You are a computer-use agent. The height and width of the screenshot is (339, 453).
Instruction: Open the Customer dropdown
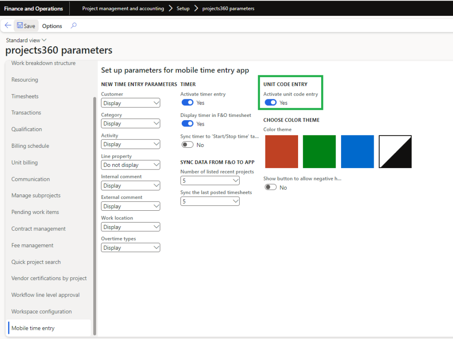coord(130,103)
